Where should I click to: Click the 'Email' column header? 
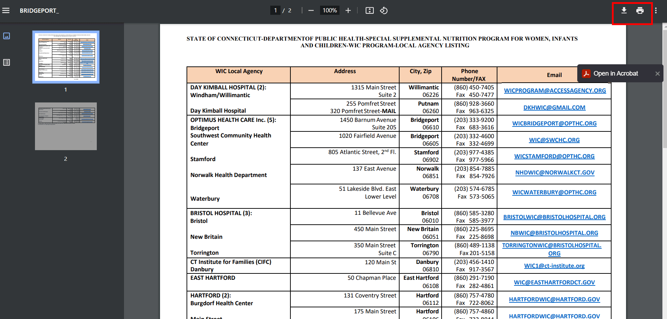point(554,75)
